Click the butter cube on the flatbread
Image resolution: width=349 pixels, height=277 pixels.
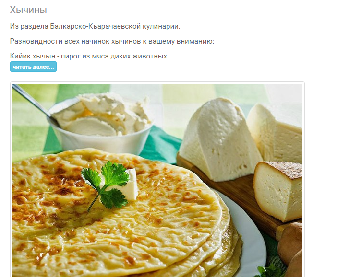[x=129, y=185]
